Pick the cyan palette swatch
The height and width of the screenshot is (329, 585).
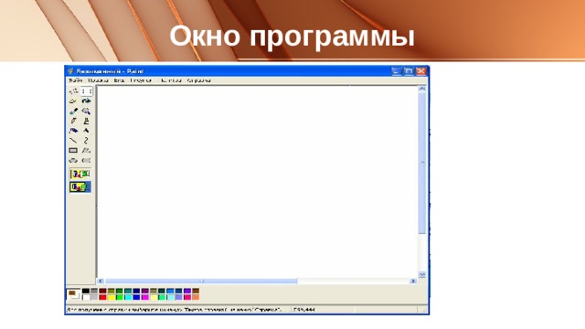pos(128,297)
